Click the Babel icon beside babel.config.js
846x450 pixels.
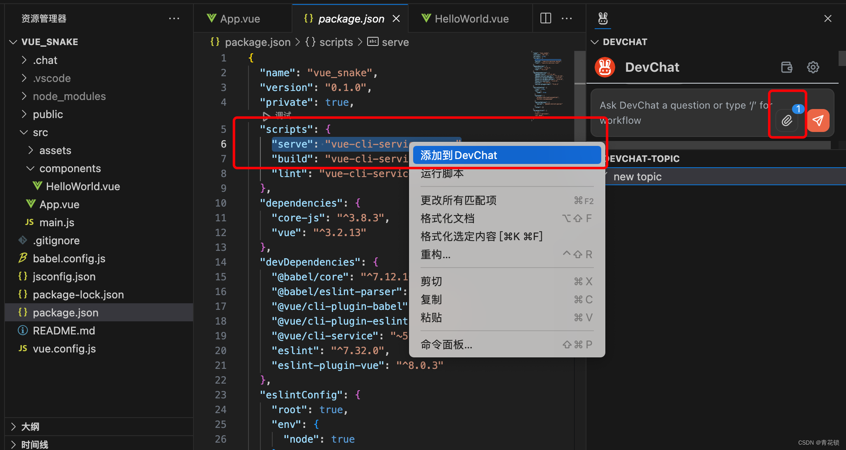[x=23, y=258]
